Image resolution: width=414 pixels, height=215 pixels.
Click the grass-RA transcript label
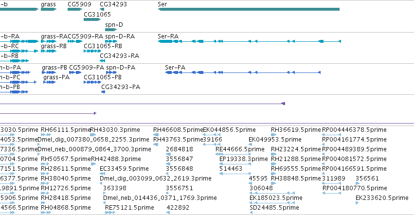[54, 36]
